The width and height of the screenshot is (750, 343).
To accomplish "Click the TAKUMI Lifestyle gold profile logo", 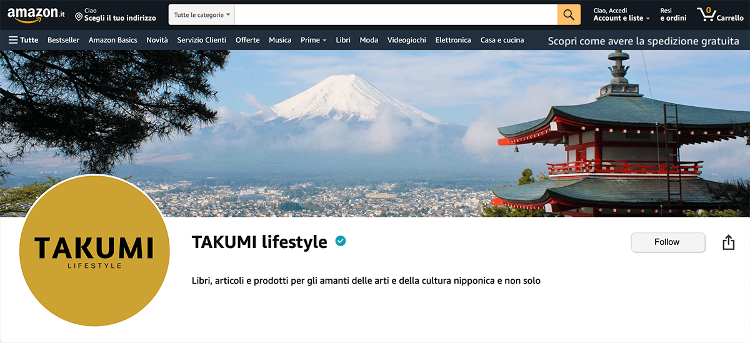I will (x=94, y=251).
